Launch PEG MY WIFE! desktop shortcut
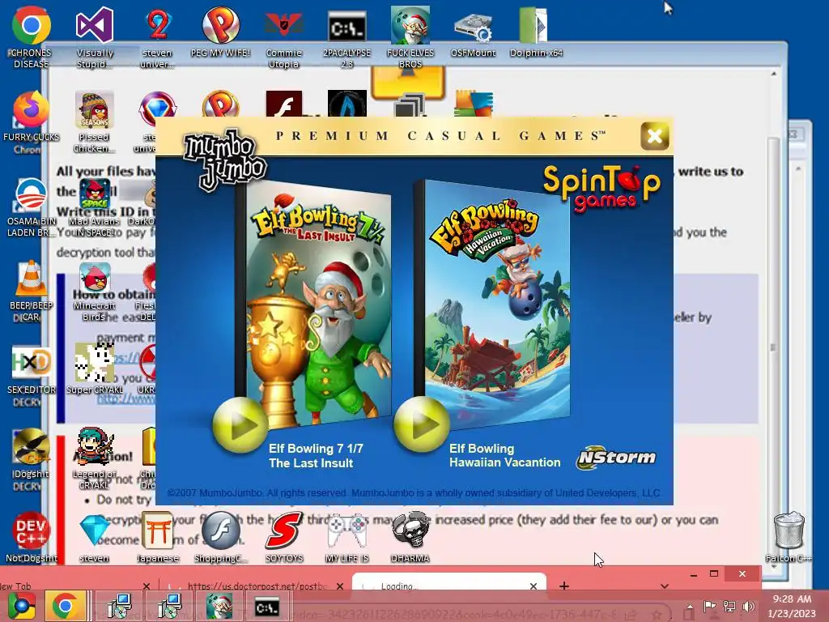829x622 pixels. (x=220, y=32)
